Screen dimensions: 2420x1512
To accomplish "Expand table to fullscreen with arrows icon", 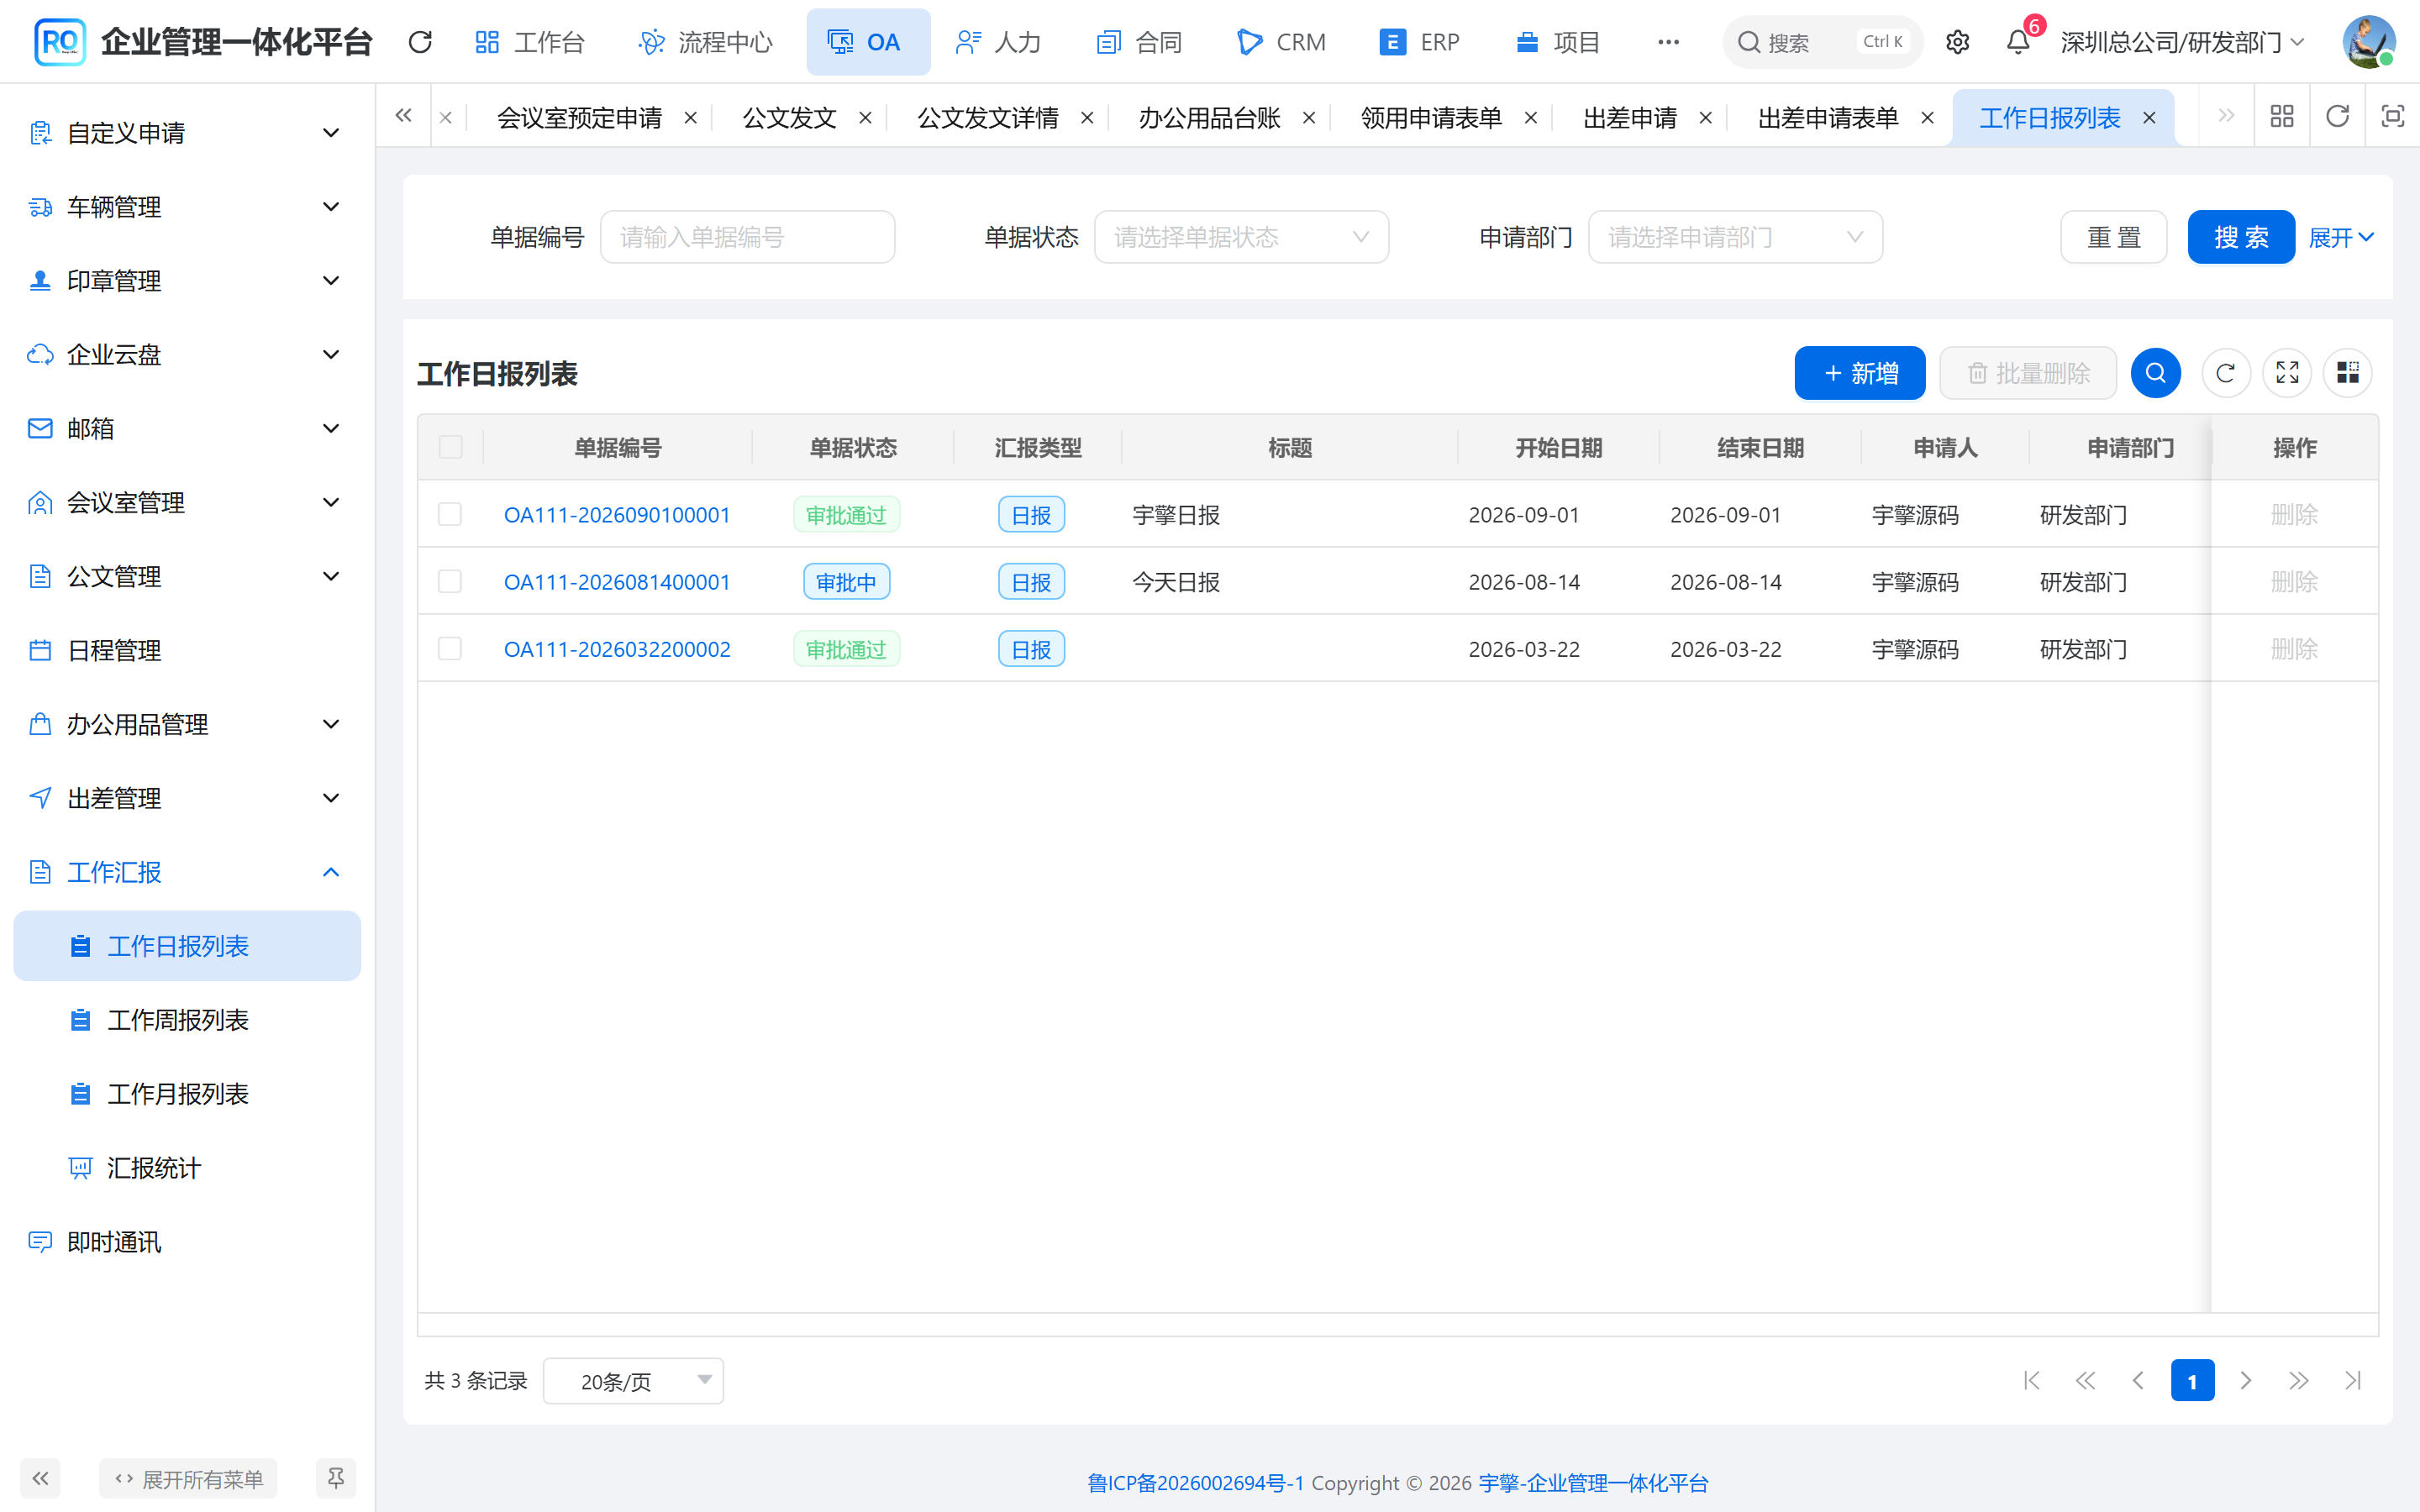I will pyautogui.click(x=2287, y=373).
